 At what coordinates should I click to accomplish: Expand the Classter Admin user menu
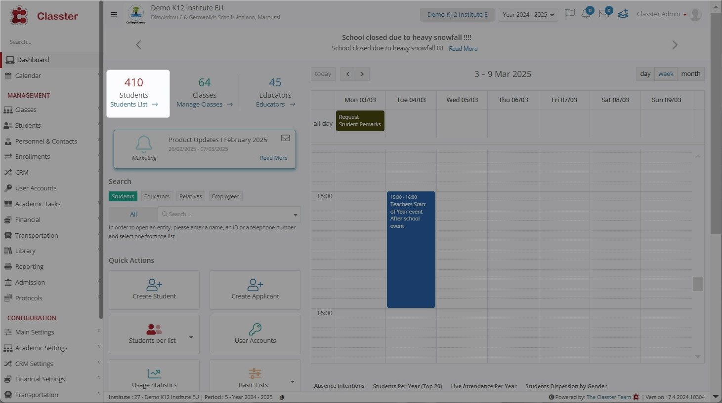[661, 14]
